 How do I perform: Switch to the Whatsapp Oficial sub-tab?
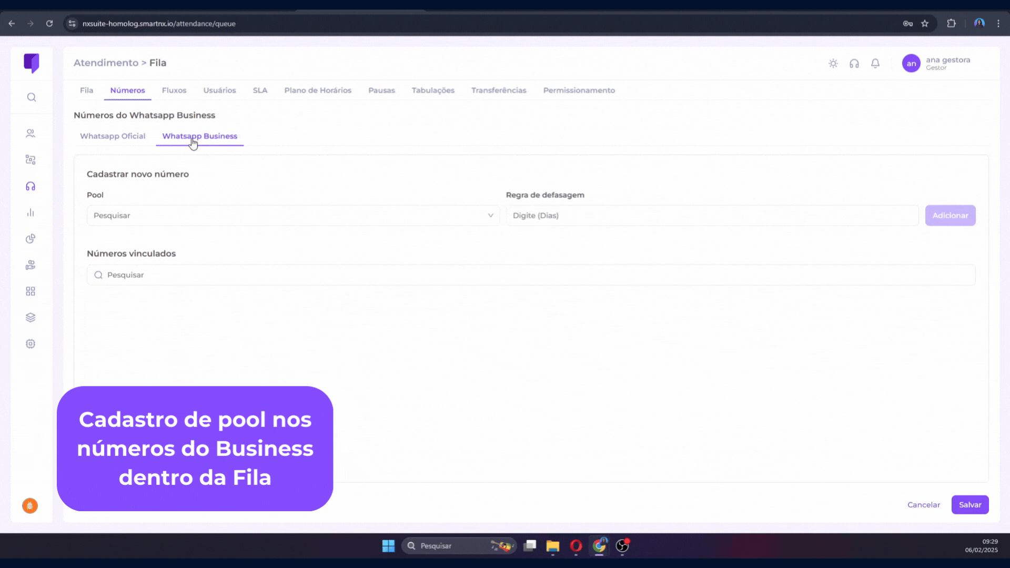pyautogui.click(x=113, y=136)
